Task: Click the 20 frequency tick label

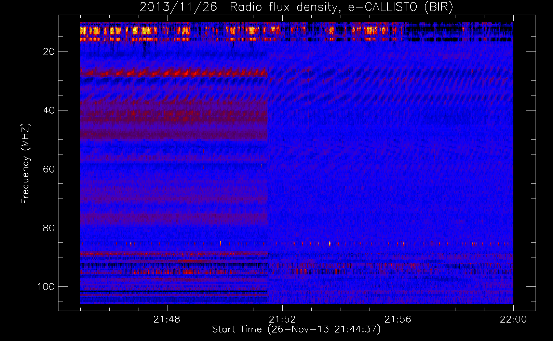Action: tap(49, 51)
